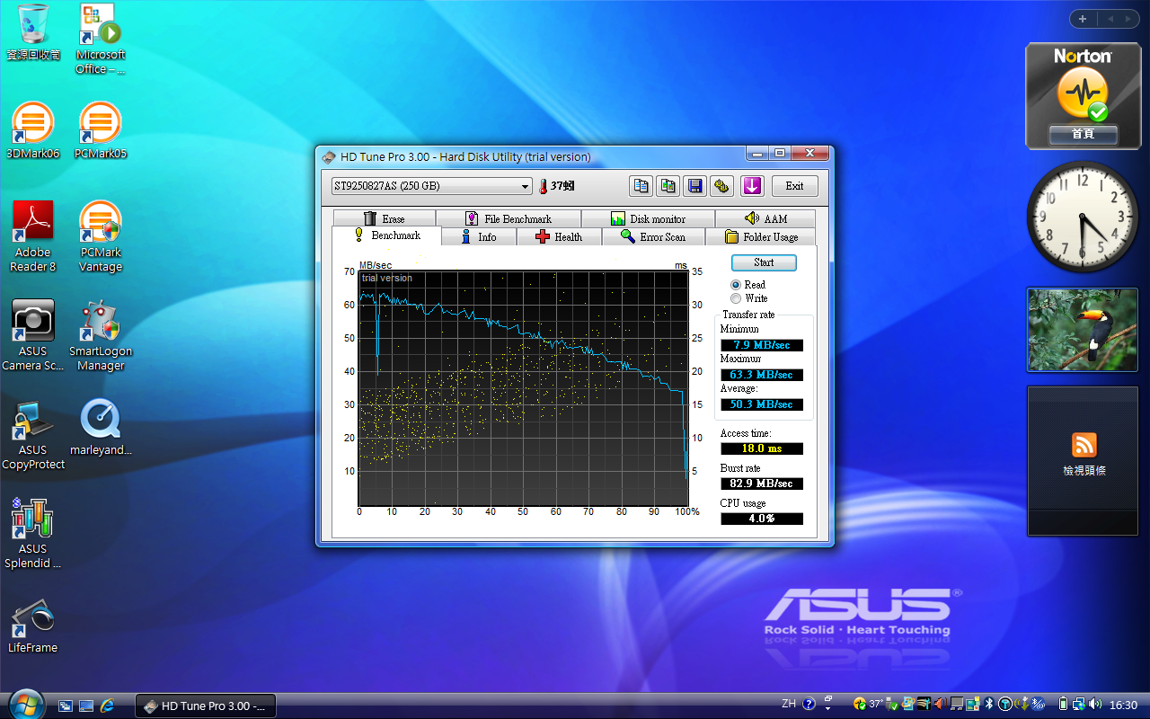
Task: Click the copy screenshot to clipboard icon
Action: 668,186
